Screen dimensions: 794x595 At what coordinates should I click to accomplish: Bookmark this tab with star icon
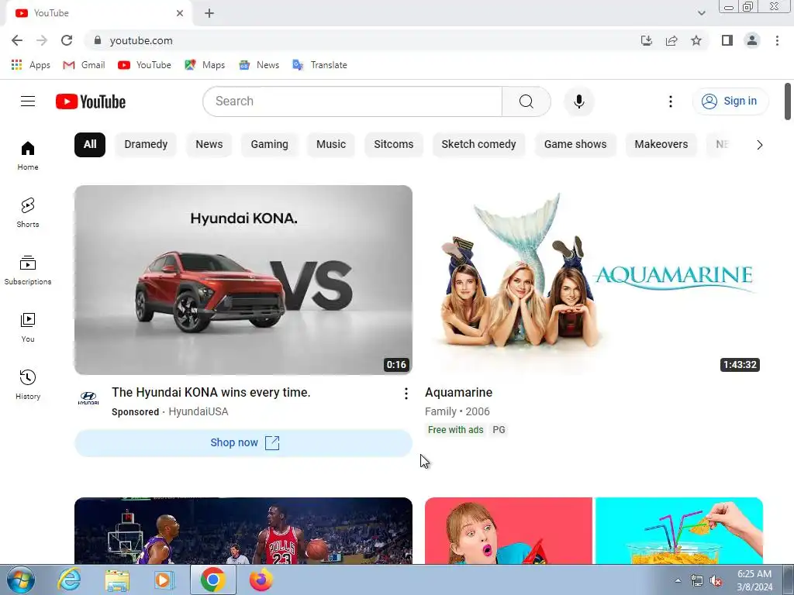coord(696,40)
